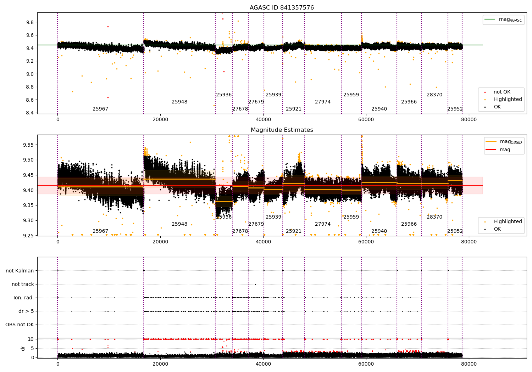Image resolution: width=532 pixels, height=372 pixels.
Task: Click the orange mag OBSID legend line
Action: click(491, 141)
